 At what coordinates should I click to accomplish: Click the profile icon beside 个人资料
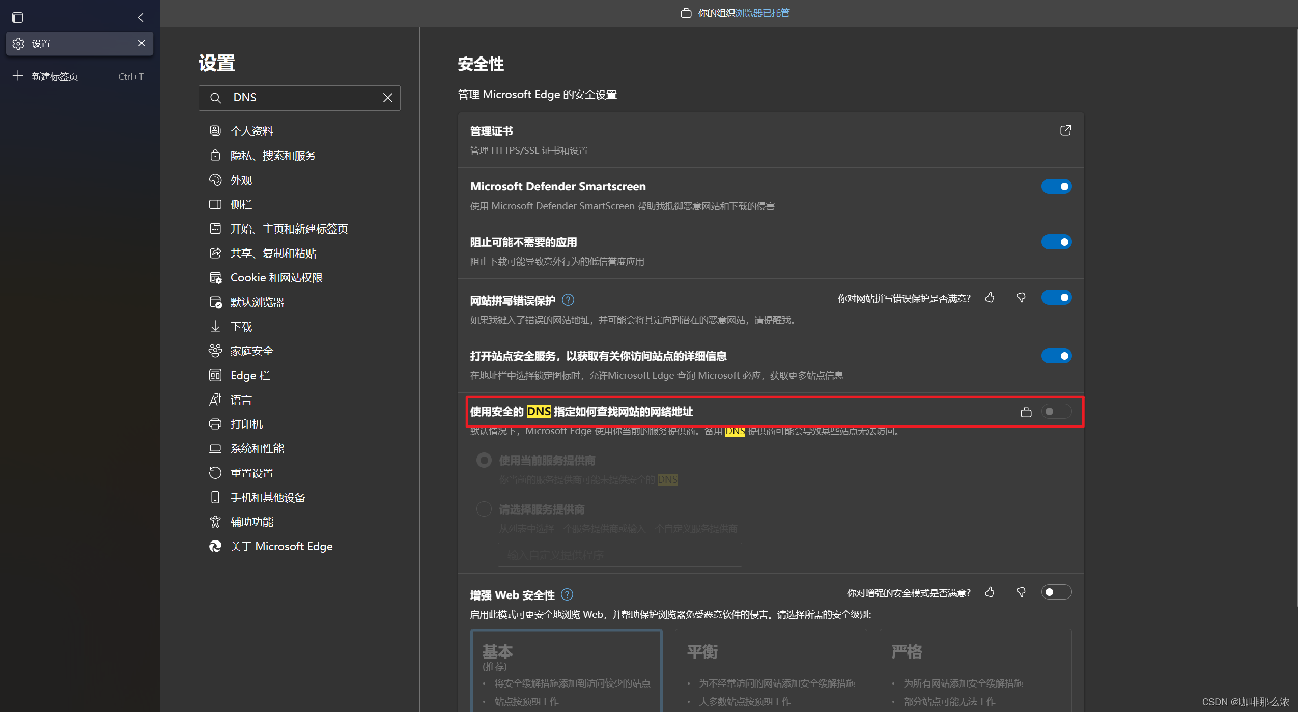(215, 131)
